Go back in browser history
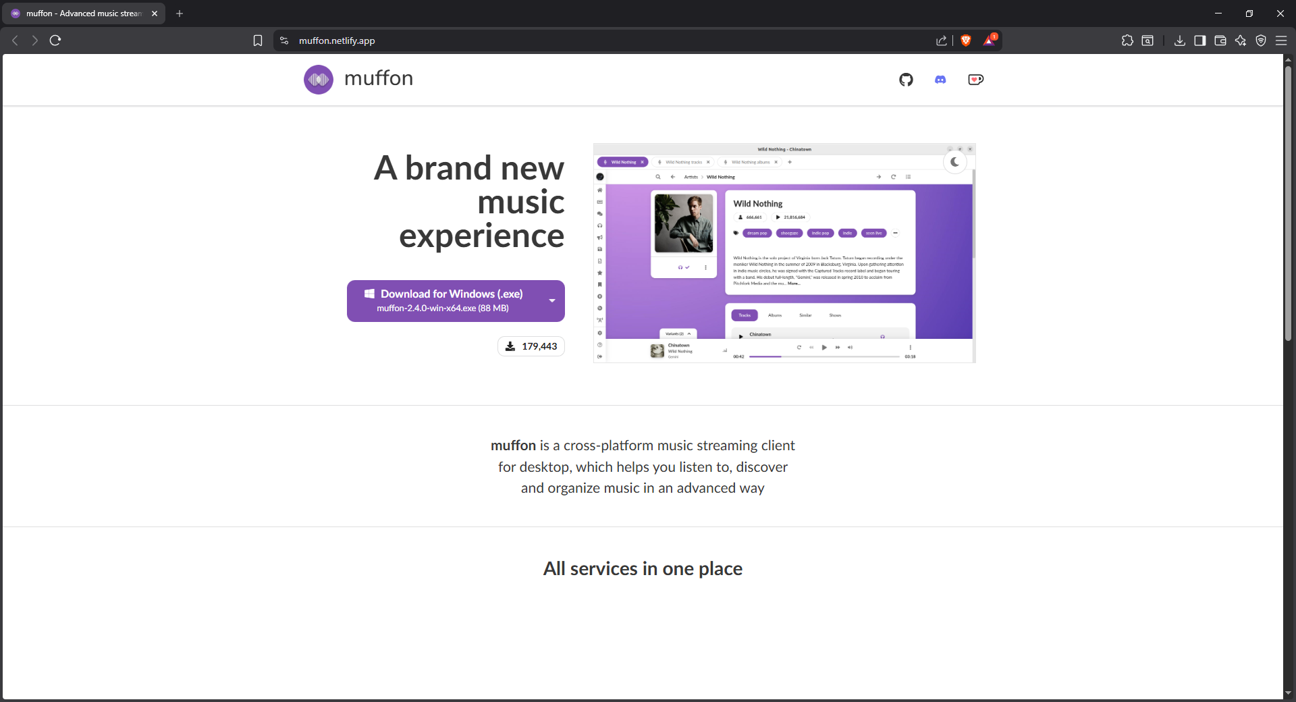Screen dimensions: 1296x702 point(15,40)
